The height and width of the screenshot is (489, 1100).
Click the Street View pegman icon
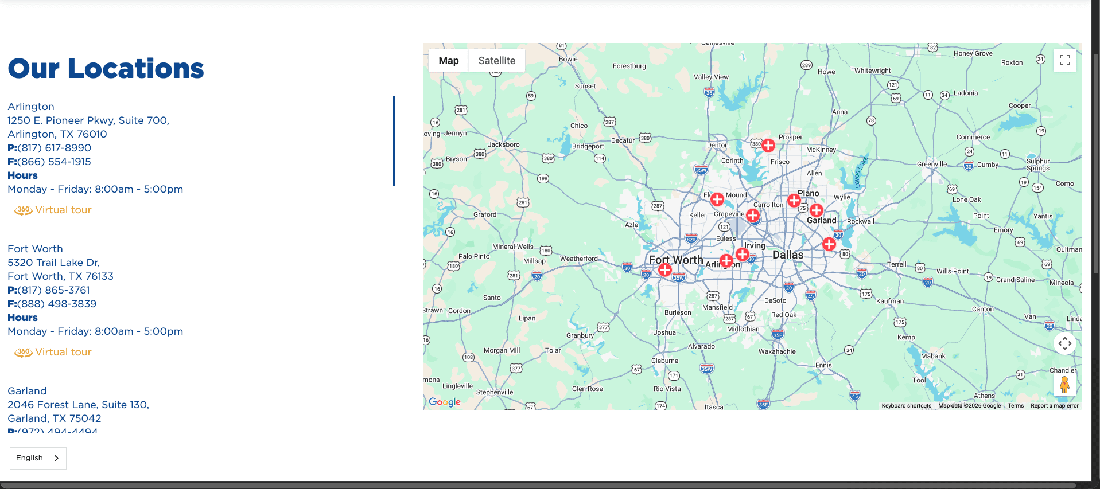1065,385
